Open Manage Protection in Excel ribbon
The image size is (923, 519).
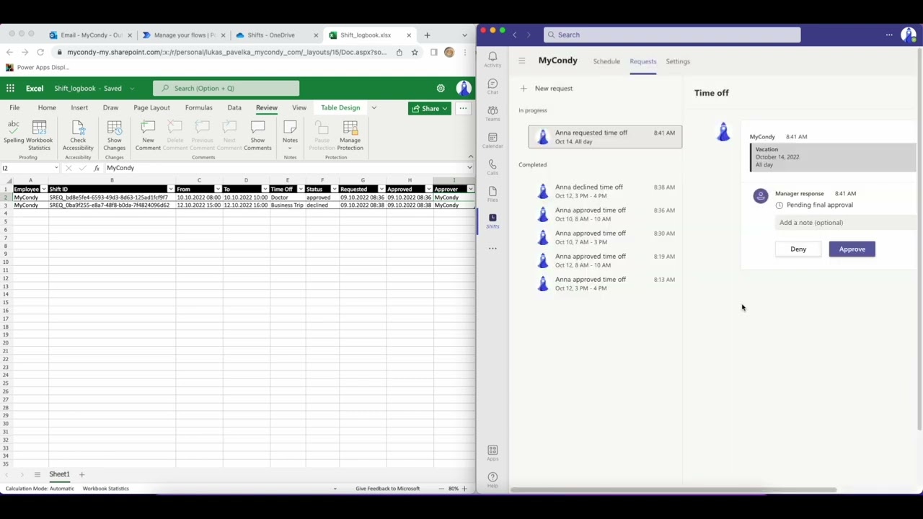click(350, 135)
